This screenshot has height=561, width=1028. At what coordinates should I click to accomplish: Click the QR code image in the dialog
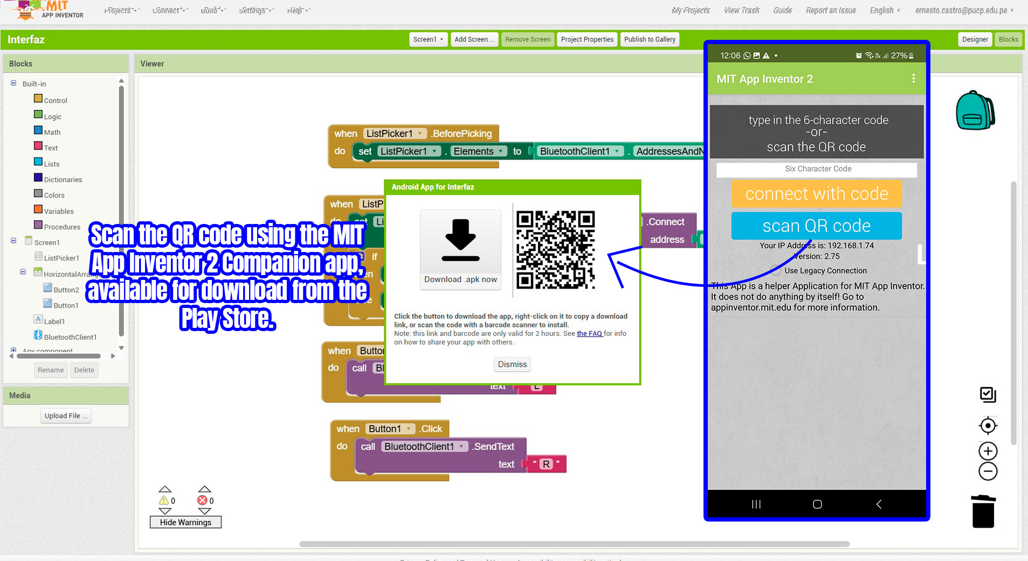[555, 250]
